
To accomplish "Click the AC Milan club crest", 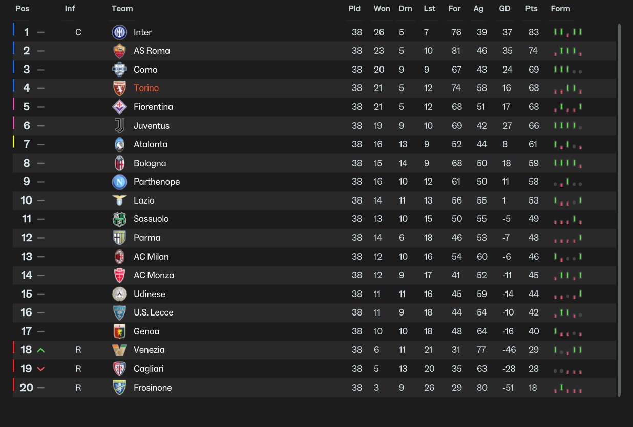I will pos(119,257).
